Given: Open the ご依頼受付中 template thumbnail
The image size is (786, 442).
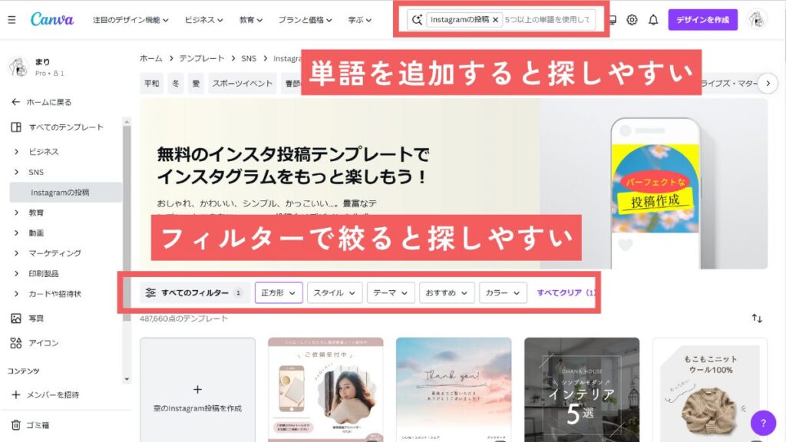Looking at the screenshot, I should pos(325,390).
